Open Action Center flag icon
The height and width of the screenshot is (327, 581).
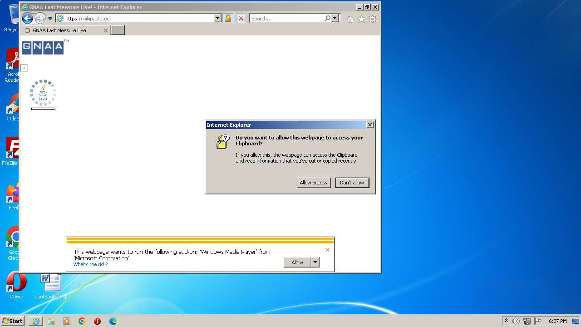538,321
